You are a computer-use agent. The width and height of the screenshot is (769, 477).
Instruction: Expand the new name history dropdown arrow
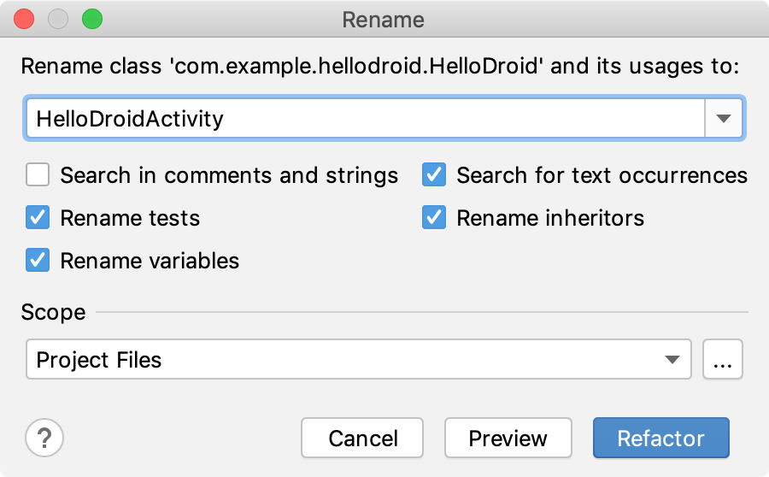click(724, 118)
